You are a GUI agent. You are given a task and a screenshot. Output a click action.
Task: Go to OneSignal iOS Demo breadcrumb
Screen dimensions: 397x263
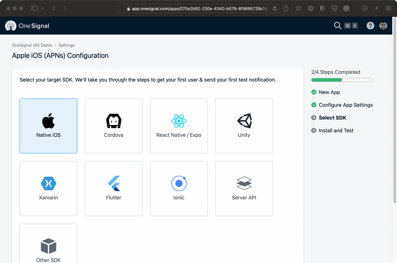(32, 45)
